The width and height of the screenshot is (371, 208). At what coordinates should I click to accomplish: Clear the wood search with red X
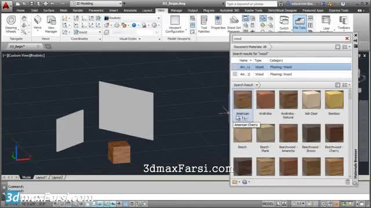[347, 39]
